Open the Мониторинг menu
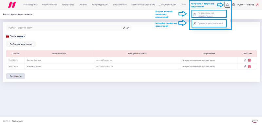 [30, 5]
